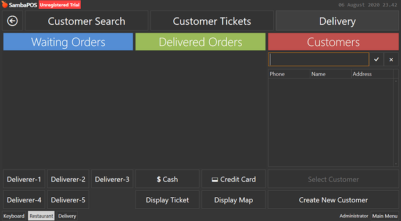Sort customers by Name column
Image resolution: width=401 pixels, height=221 pixels.
331,74
